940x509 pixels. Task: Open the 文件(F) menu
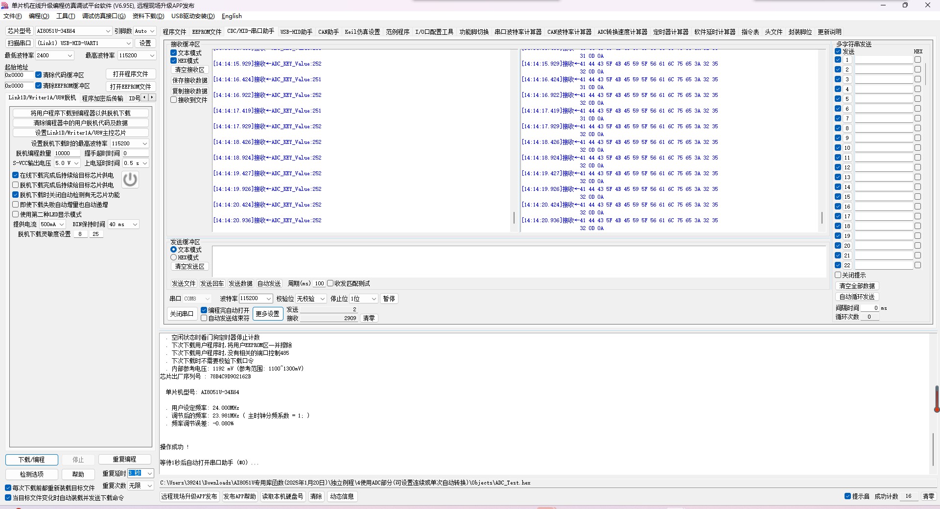[13, 16]
